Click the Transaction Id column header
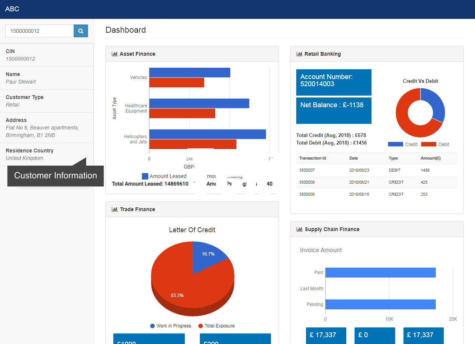 313,158
